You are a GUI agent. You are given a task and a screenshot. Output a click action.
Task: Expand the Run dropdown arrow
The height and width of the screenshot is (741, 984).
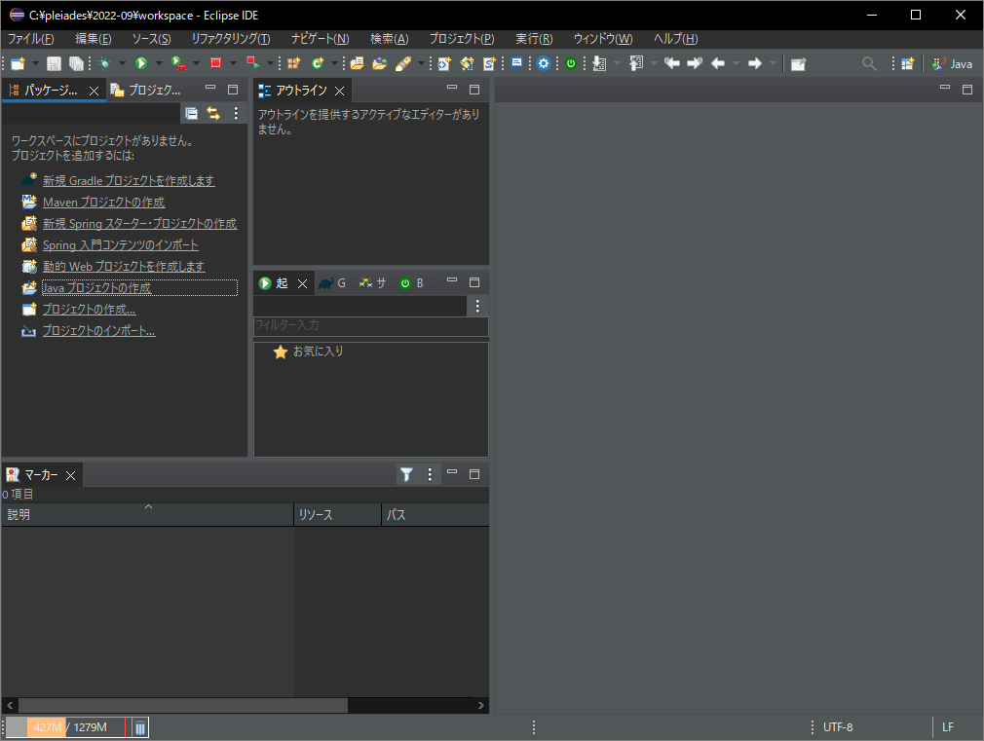click(x=159, y=63)
